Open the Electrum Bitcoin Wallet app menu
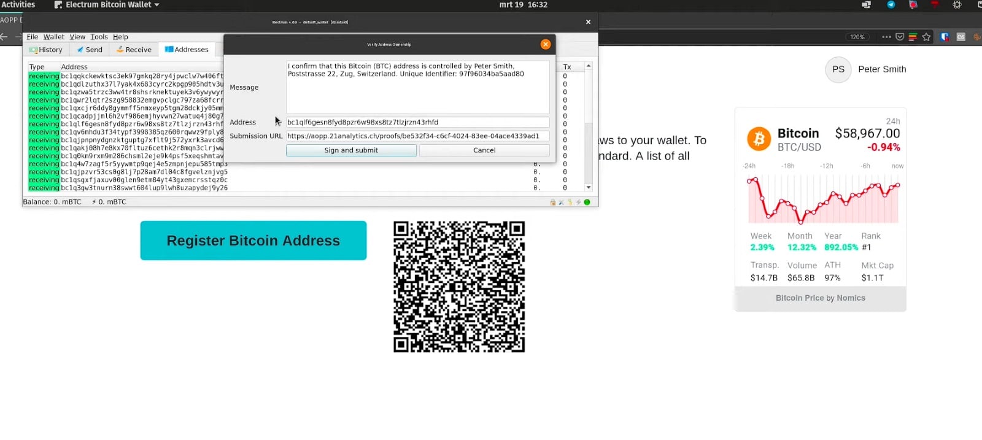 click(x=107, y=5)
